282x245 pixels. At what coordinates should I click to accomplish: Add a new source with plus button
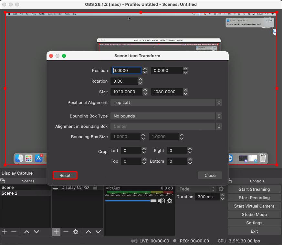click(x=56, y=232)
